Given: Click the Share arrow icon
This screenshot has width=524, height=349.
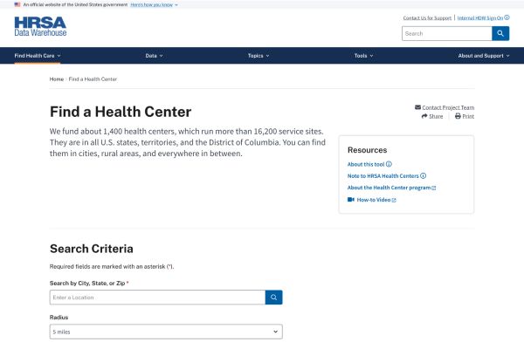Looking at the screenshot, I should pyautogui.click(x=424, y=116).
